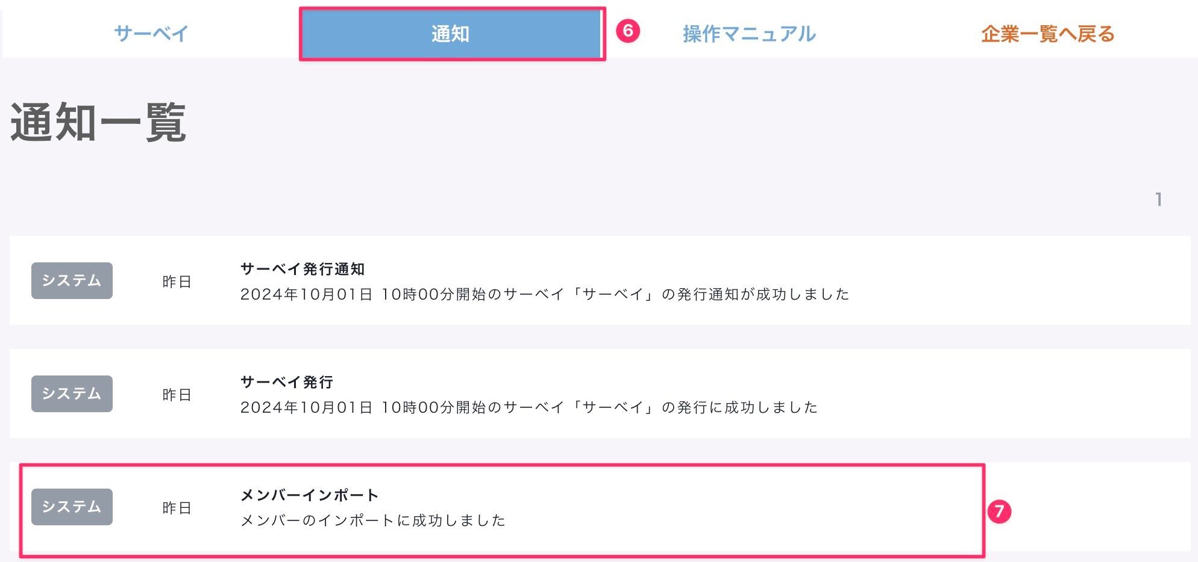Open the サーベイ tab
Screen dimensions: 1198x562
[x=151, y=33]
